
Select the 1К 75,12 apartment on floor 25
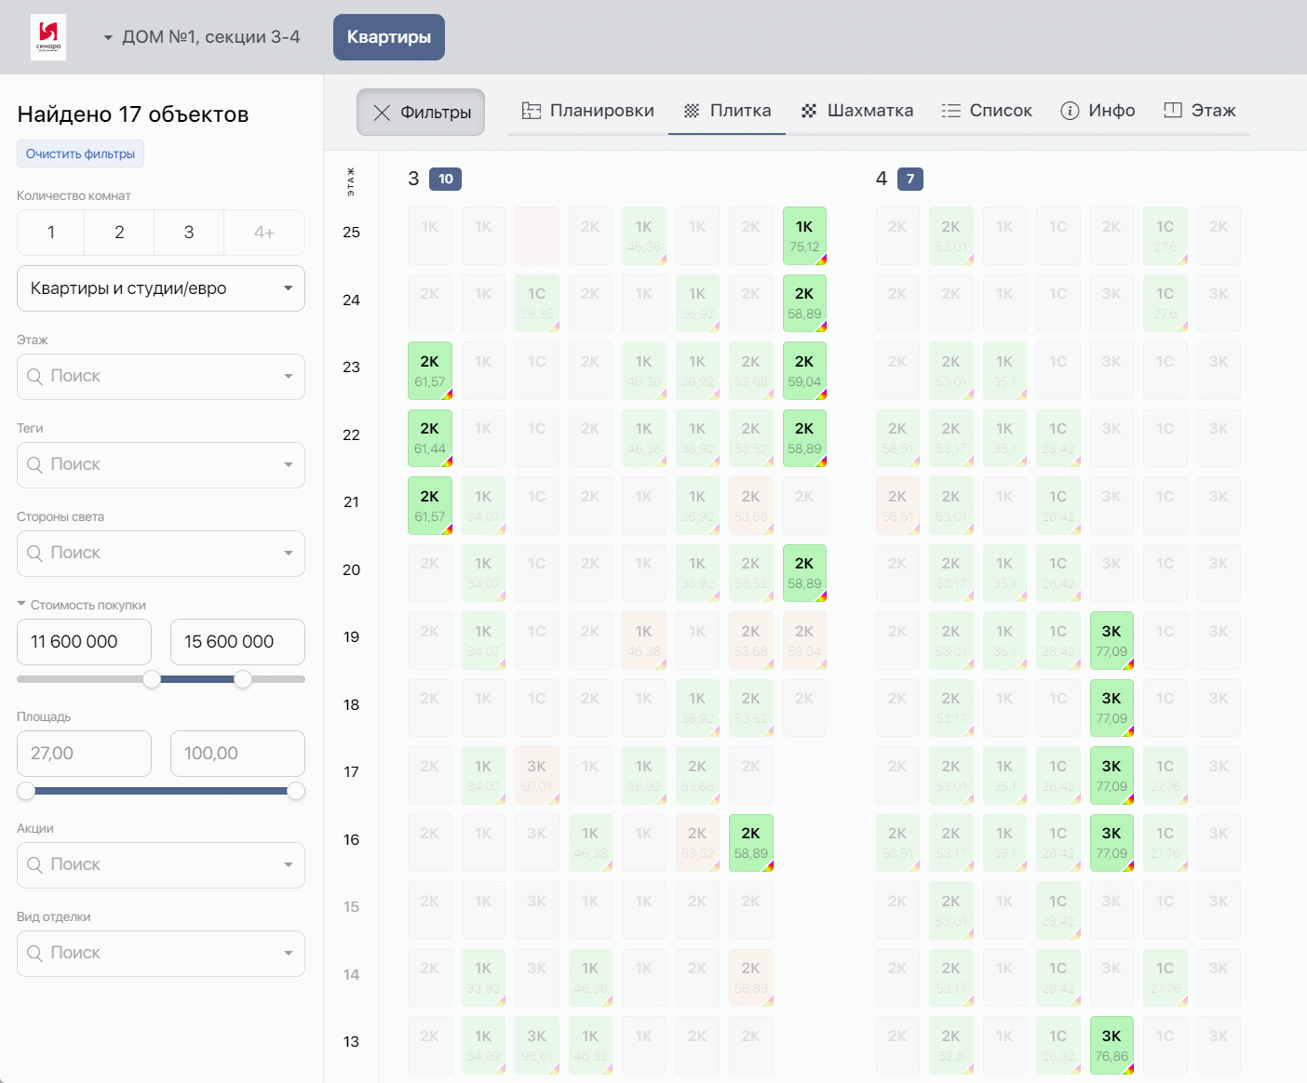pyautogui.click(x=804, y=236)
